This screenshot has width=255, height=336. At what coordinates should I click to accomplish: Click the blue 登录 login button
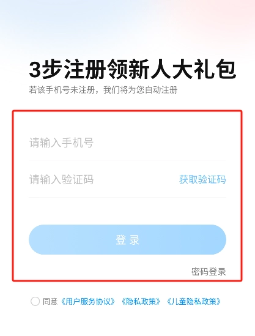tap(127, 239)
